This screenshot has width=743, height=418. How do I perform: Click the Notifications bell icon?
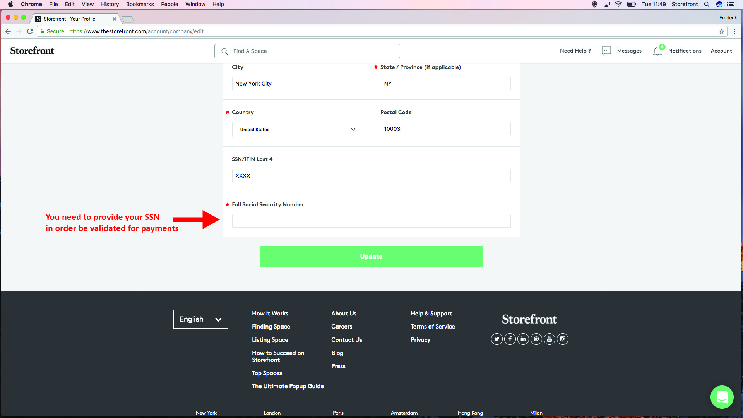(x=657, y=51)
